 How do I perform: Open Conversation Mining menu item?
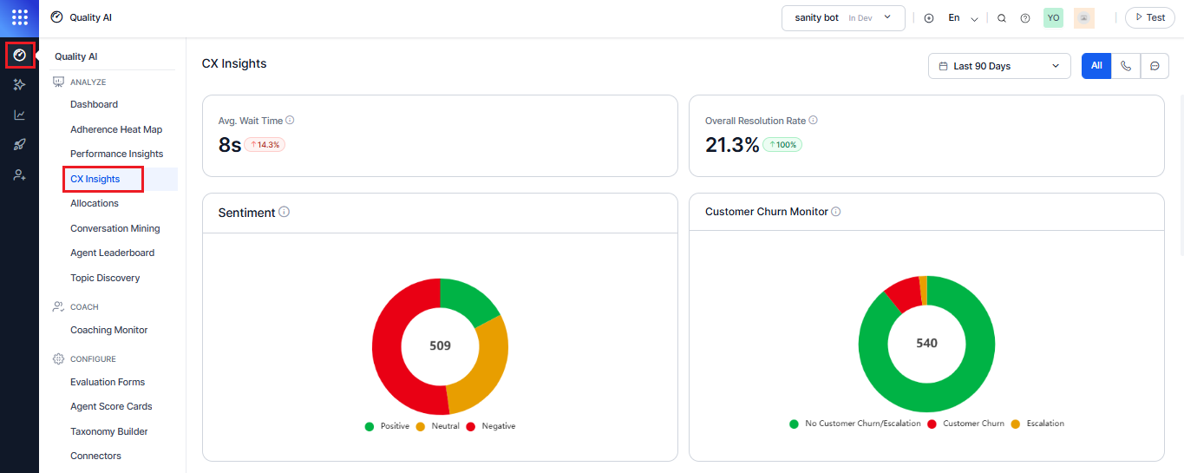click(x=114, y=228)
